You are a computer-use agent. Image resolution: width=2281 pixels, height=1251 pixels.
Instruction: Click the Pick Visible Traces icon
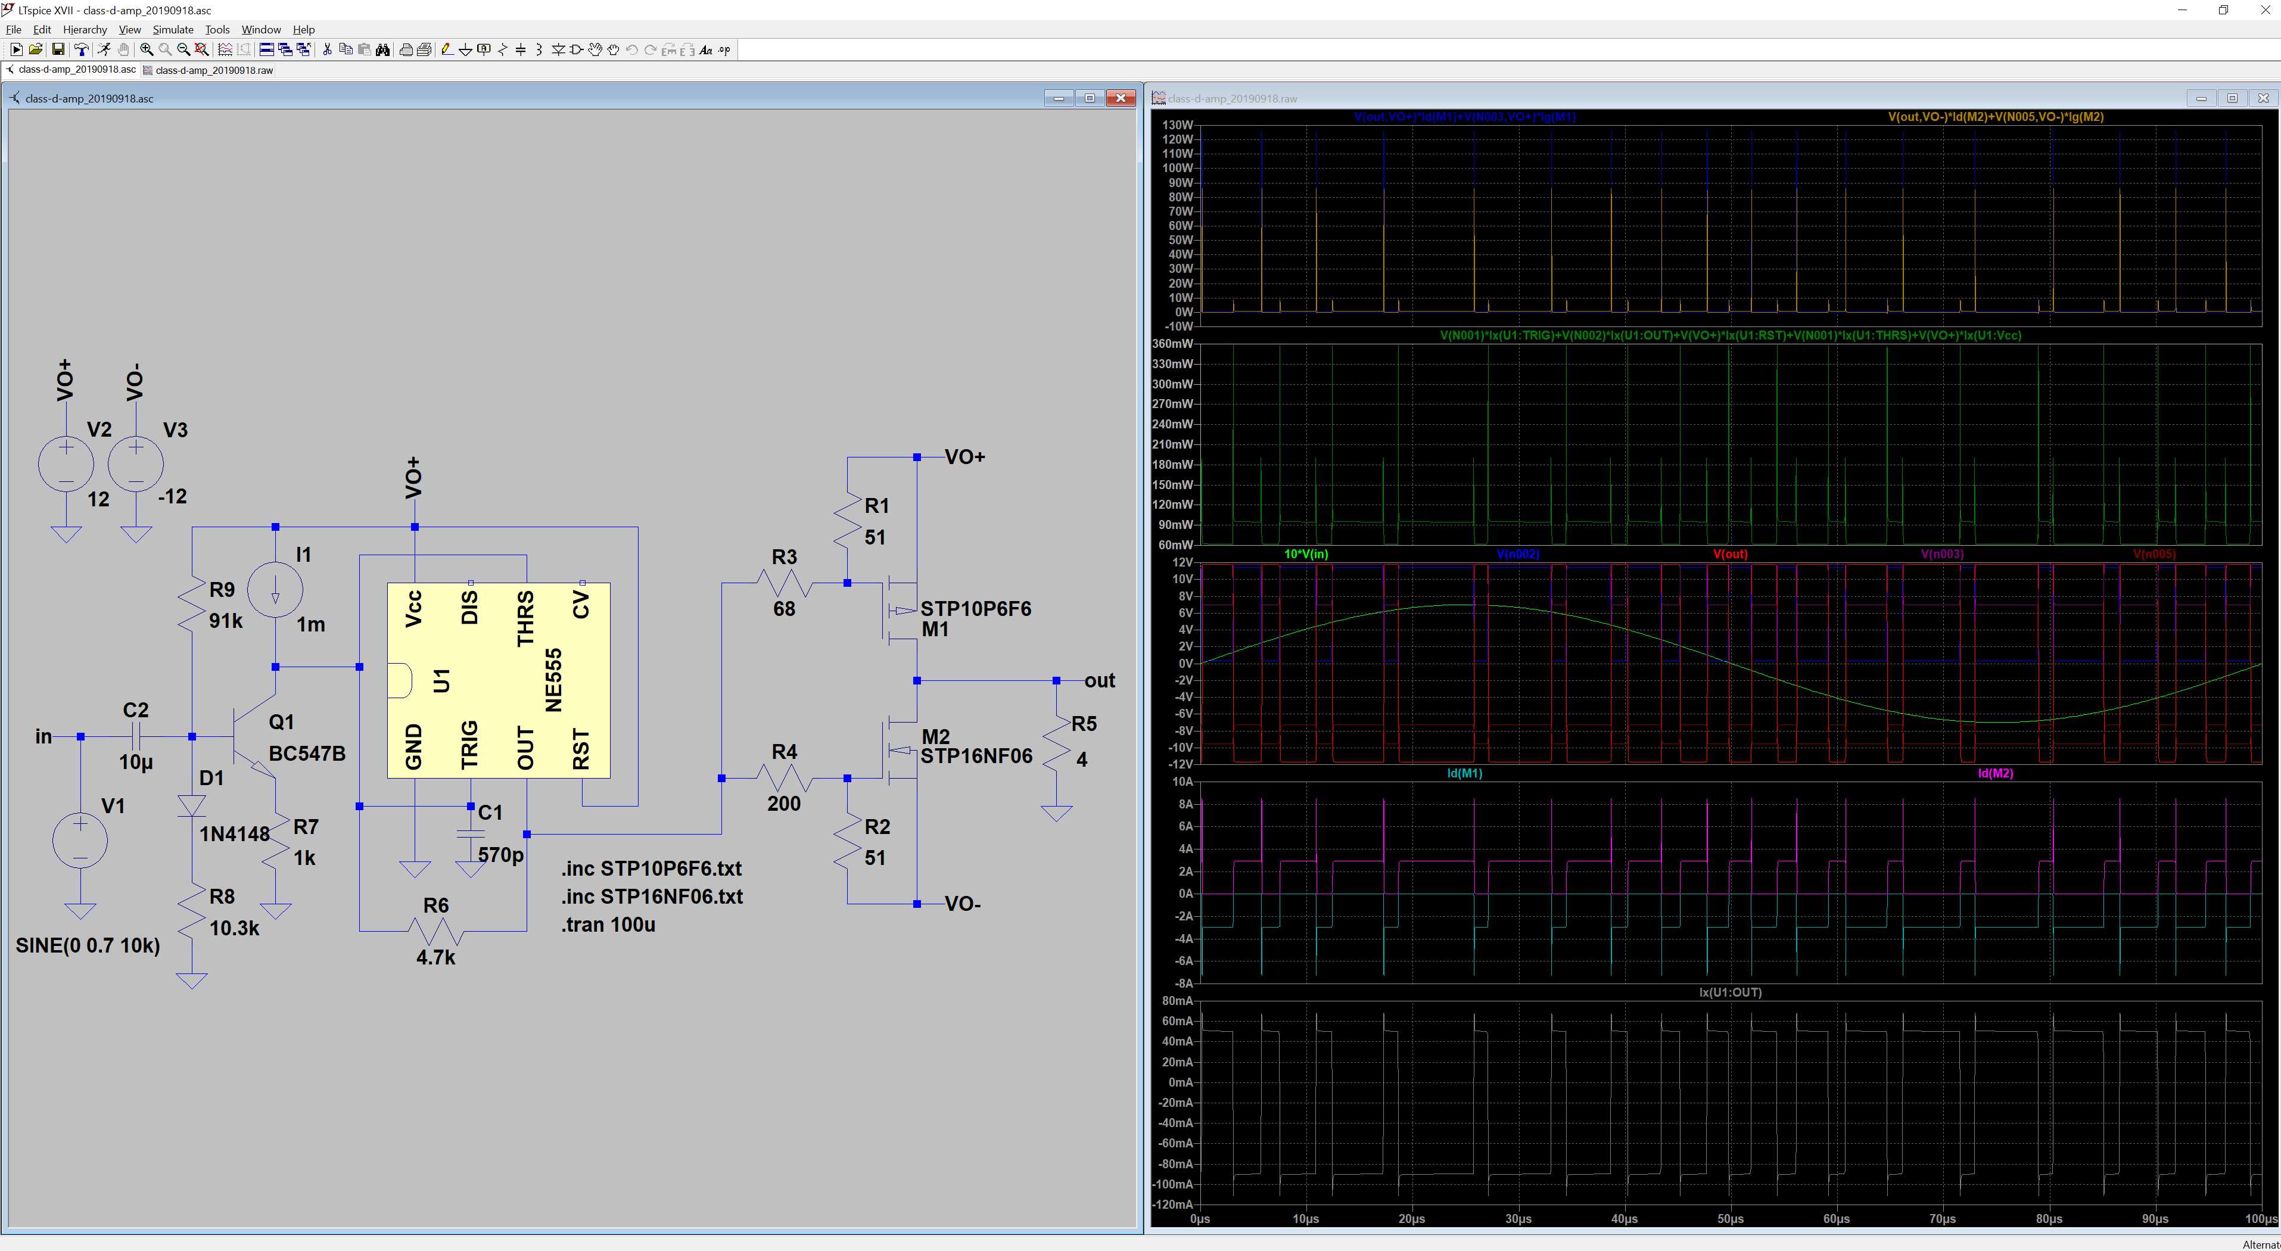click(x=225, y=49)
